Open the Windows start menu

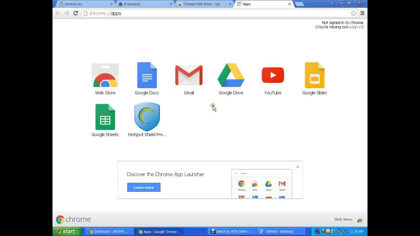(x=67, y=231)
